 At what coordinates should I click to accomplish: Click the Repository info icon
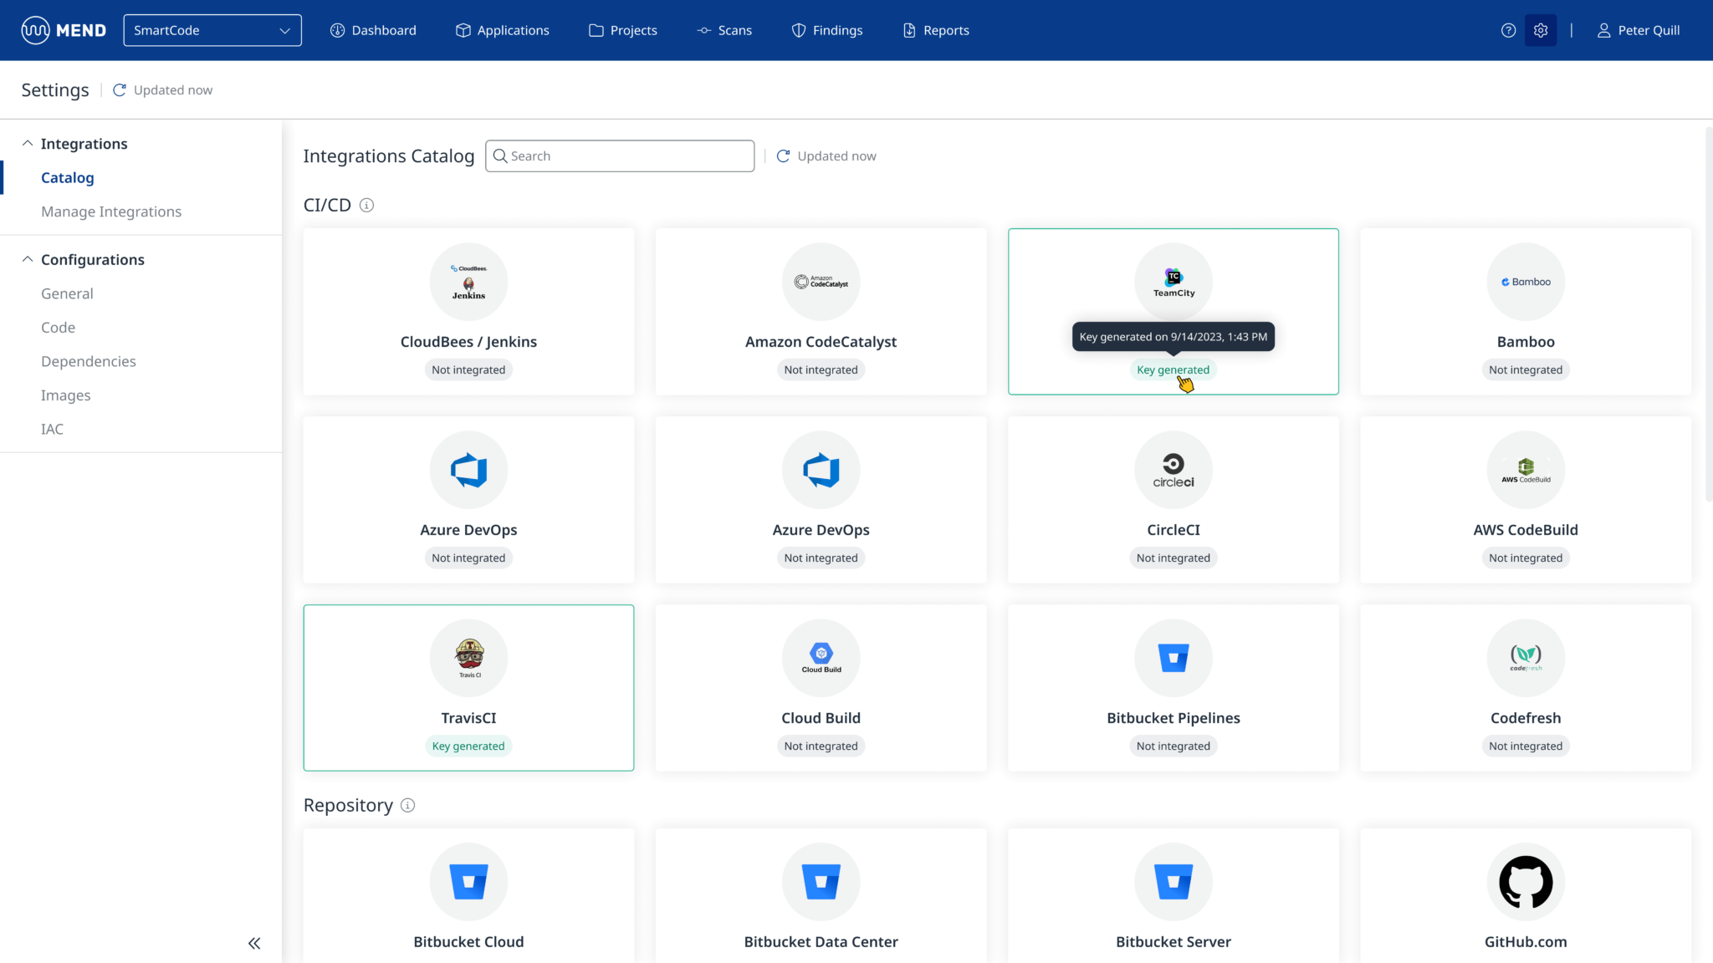click(x=407, y=806)
